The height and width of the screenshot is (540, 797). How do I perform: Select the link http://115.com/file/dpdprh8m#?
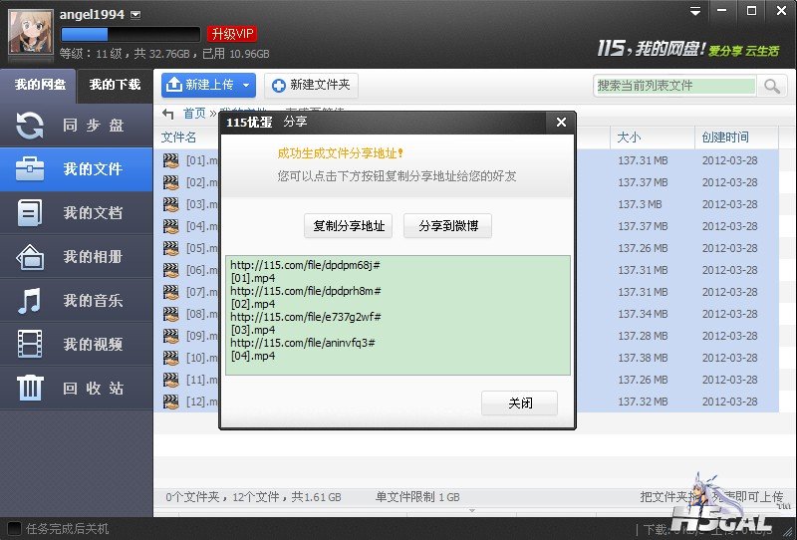[x=306, y=291]
